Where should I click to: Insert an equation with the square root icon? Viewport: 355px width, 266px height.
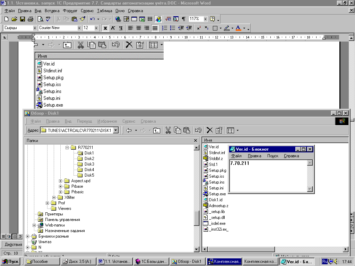[x=168, y=19]
